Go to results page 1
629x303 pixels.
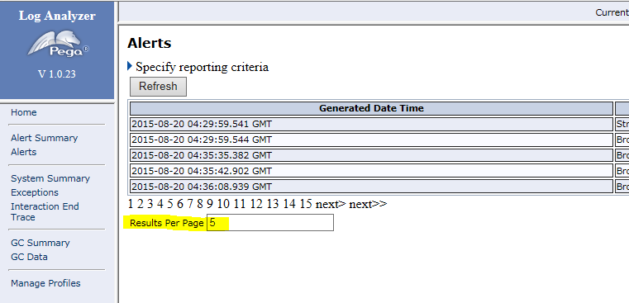coord(131,204)
